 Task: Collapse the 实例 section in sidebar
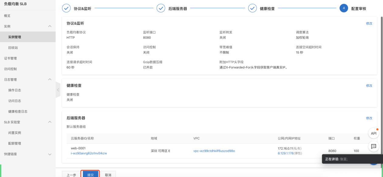[50, 26]
